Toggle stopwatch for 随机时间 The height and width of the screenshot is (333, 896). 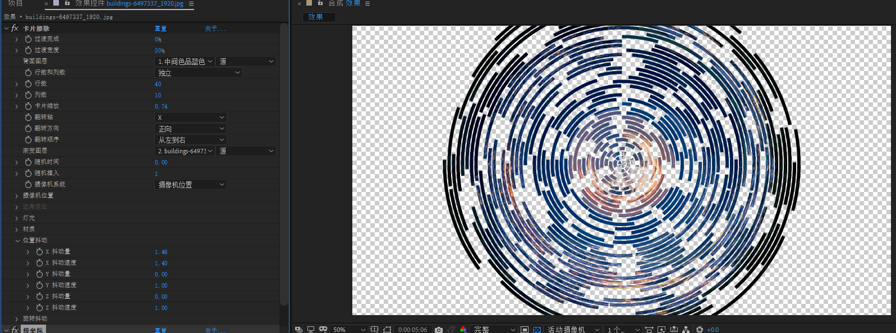[28, 162]
